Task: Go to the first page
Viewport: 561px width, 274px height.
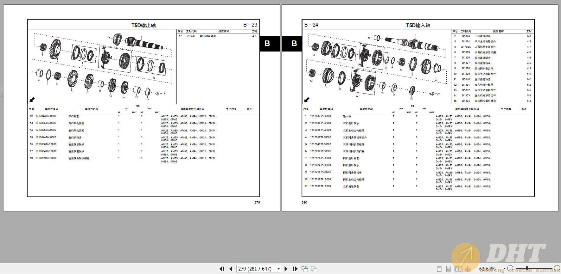Action: [222, 269]
